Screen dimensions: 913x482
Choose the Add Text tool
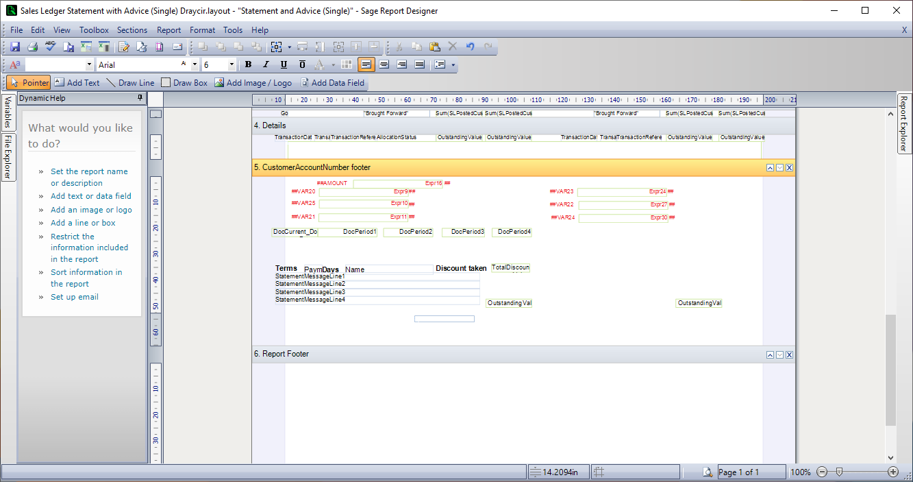tap(77, 82)
